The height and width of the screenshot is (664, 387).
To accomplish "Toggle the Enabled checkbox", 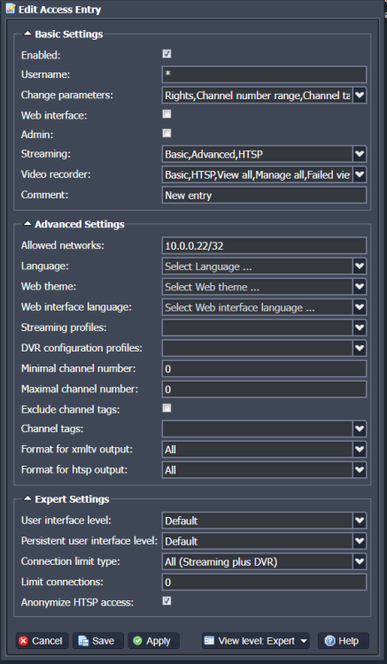I will coord(166,54).
